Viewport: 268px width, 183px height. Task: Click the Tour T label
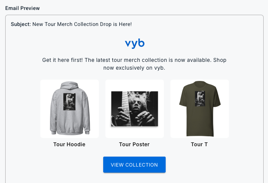pyautogui.click(x=199, y=144)
